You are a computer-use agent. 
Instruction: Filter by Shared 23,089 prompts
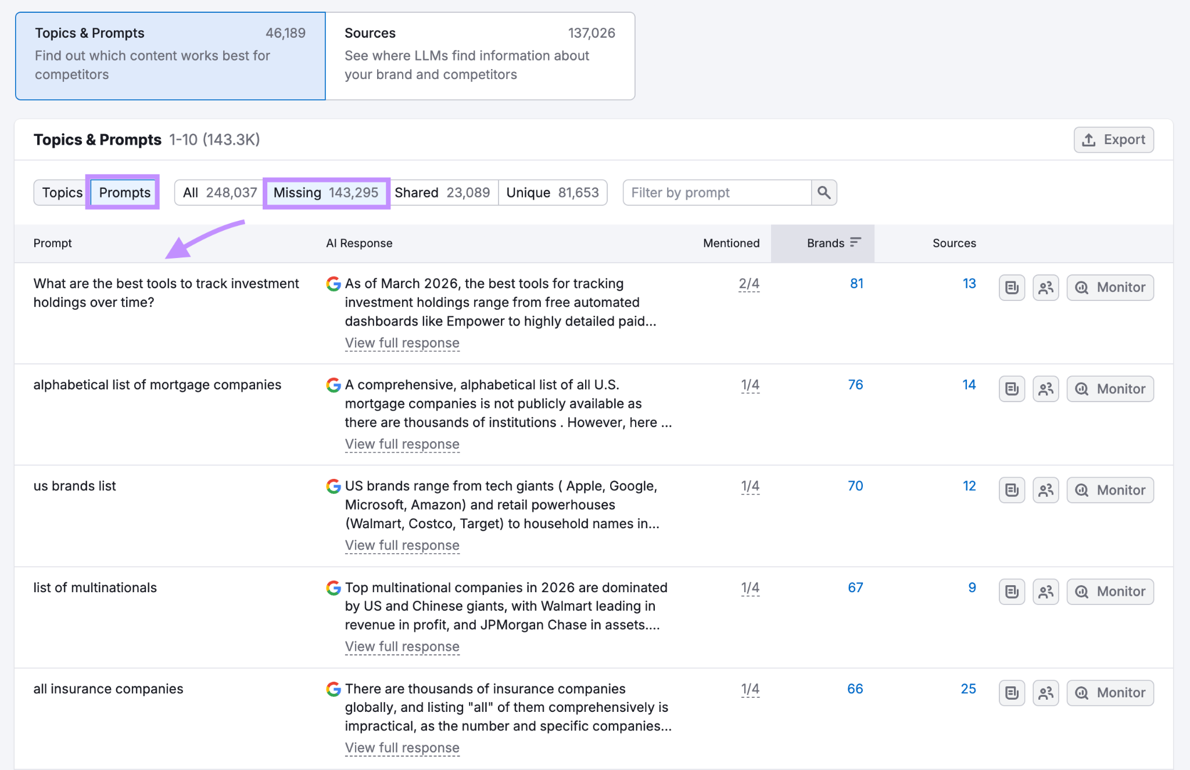pyautogui.click(x=442, y=192)
